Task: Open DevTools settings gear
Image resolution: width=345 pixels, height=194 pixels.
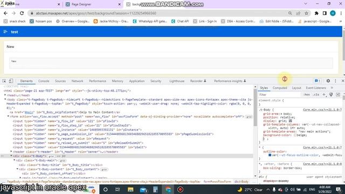Action: 328,81
